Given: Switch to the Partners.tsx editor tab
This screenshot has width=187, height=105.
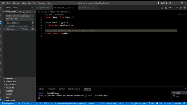Looking at the screenshot, I should [44, 8].
